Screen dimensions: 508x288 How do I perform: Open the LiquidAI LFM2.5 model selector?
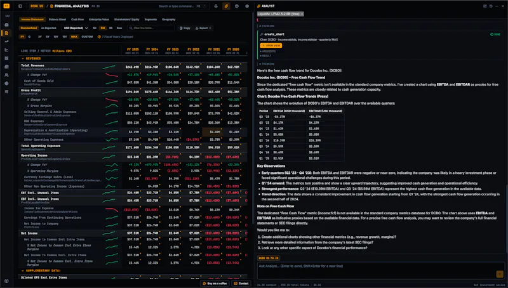pyautogui.click(x=281, y=14)
